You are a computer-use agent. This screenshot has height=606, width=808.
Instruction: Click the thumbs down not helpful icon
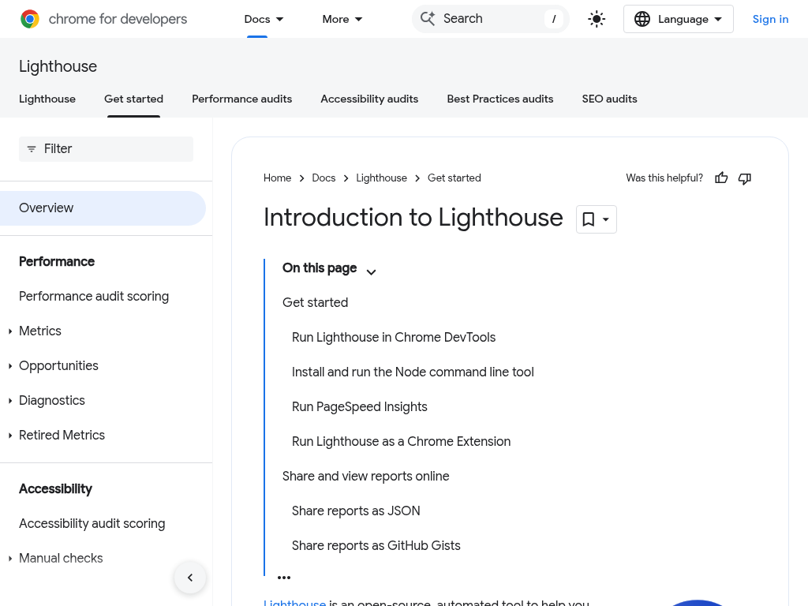745,178
